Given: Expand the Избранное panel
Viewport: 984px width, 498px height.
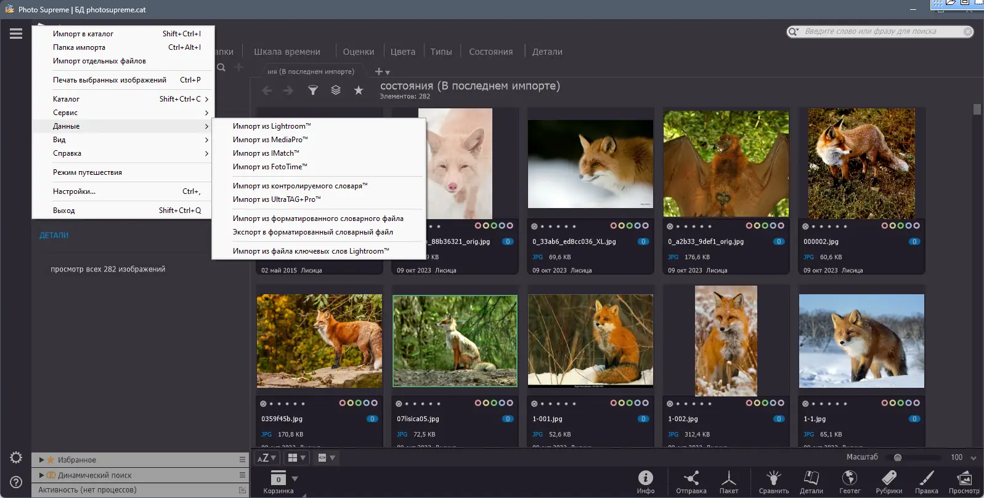Looking at the screenshot, I should (41, 460).
